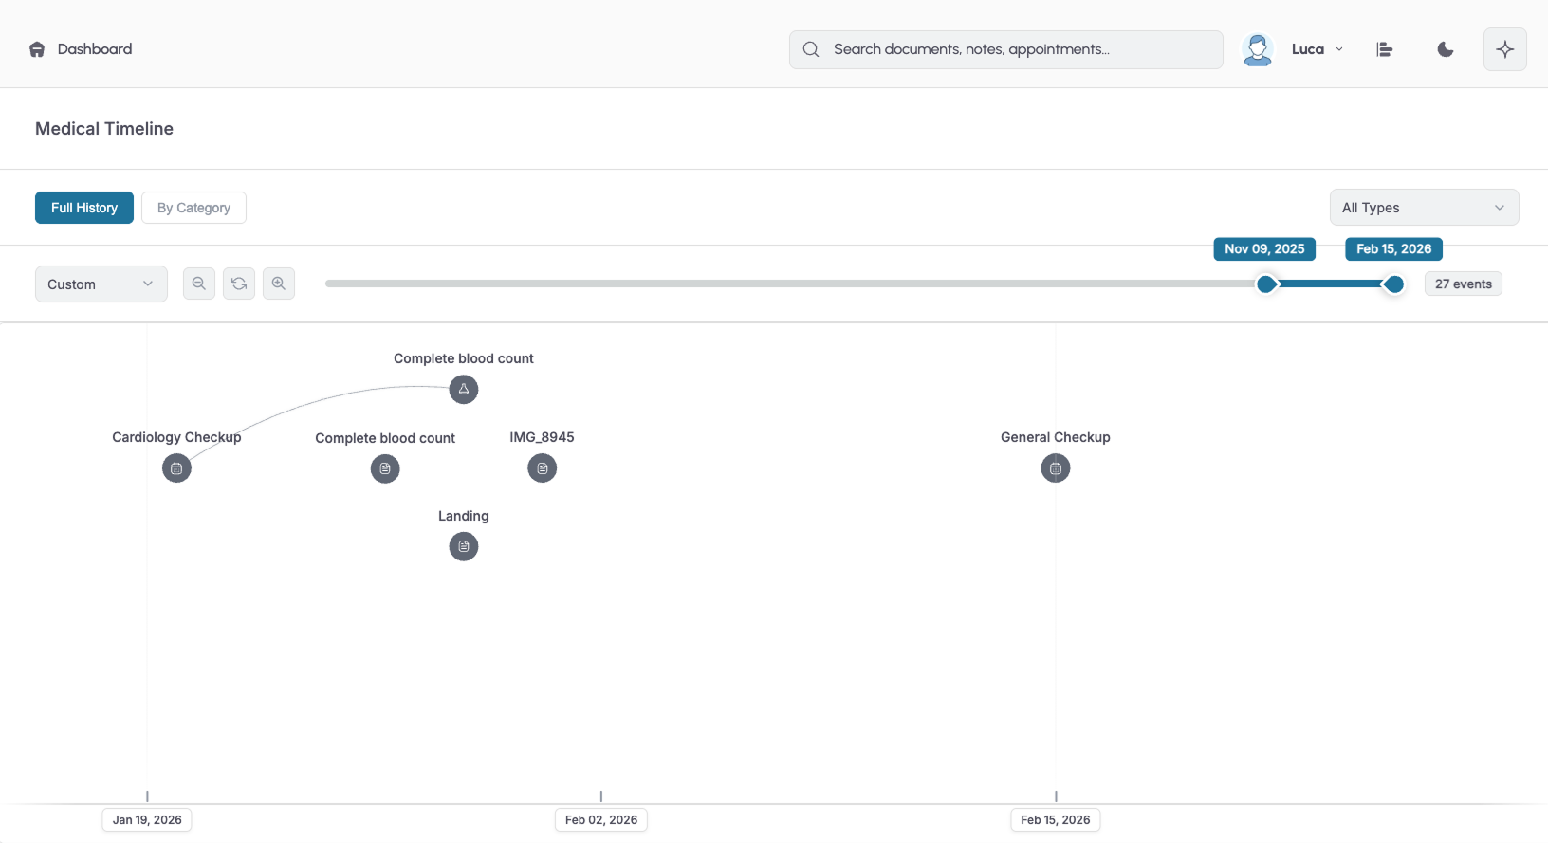Open the AI sparkle assistant button

(x=1505, y=49)
